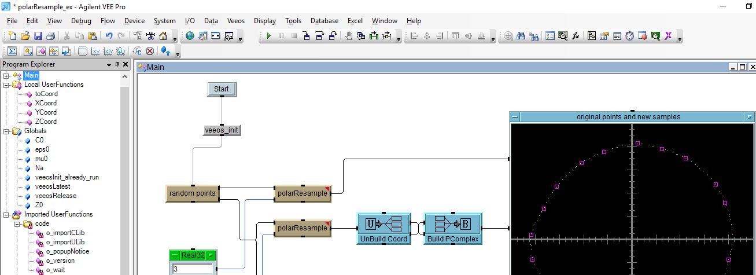Iconify the original points display panel

pos(515,117)
